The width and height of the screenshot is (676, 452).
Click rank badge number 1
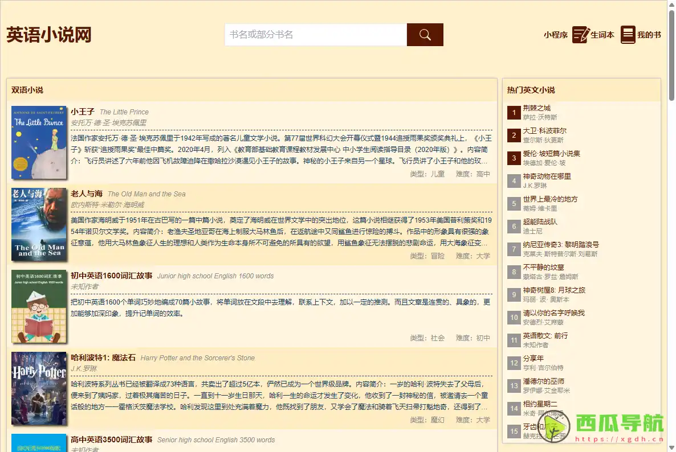tap(514, 113)
